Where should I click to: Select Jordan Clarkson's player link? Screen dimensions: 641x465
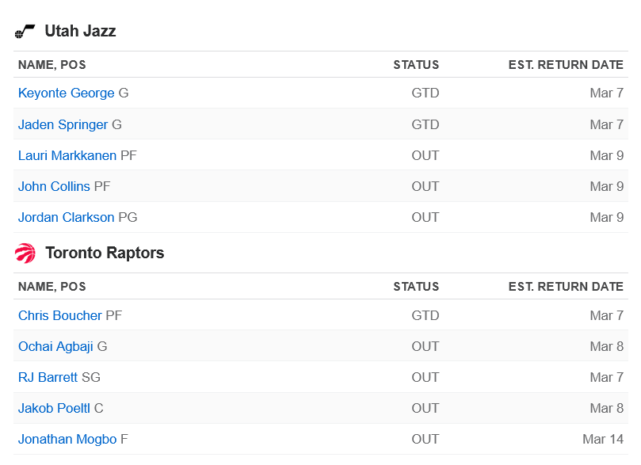(66, 217)
